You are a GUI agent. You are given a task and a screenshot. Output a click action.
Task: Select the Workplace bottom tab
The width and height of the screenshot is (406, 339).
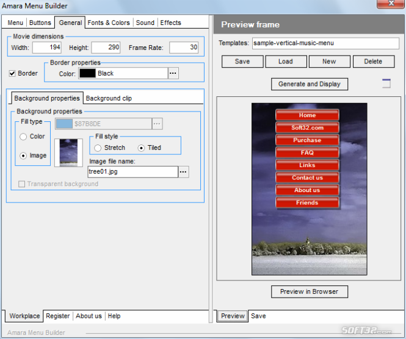point(24,316)
